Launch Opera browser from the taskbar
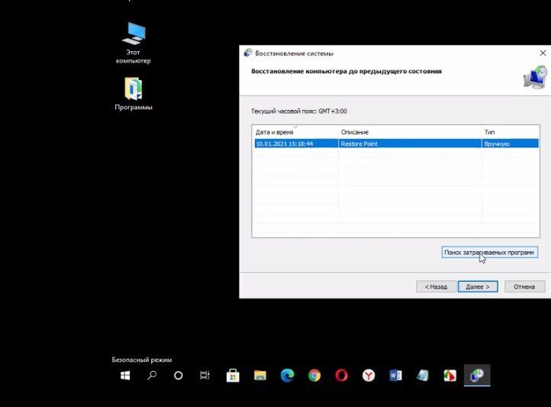 click(x=342, y=376)
